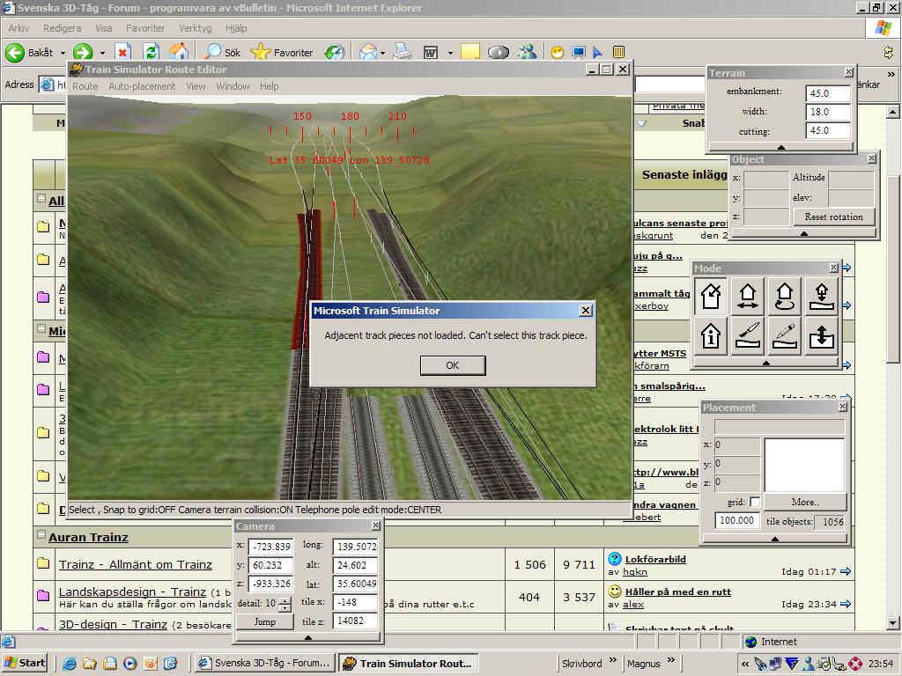
Task: Click the Print icon in IE toolbar
Action: pos(403,52)
